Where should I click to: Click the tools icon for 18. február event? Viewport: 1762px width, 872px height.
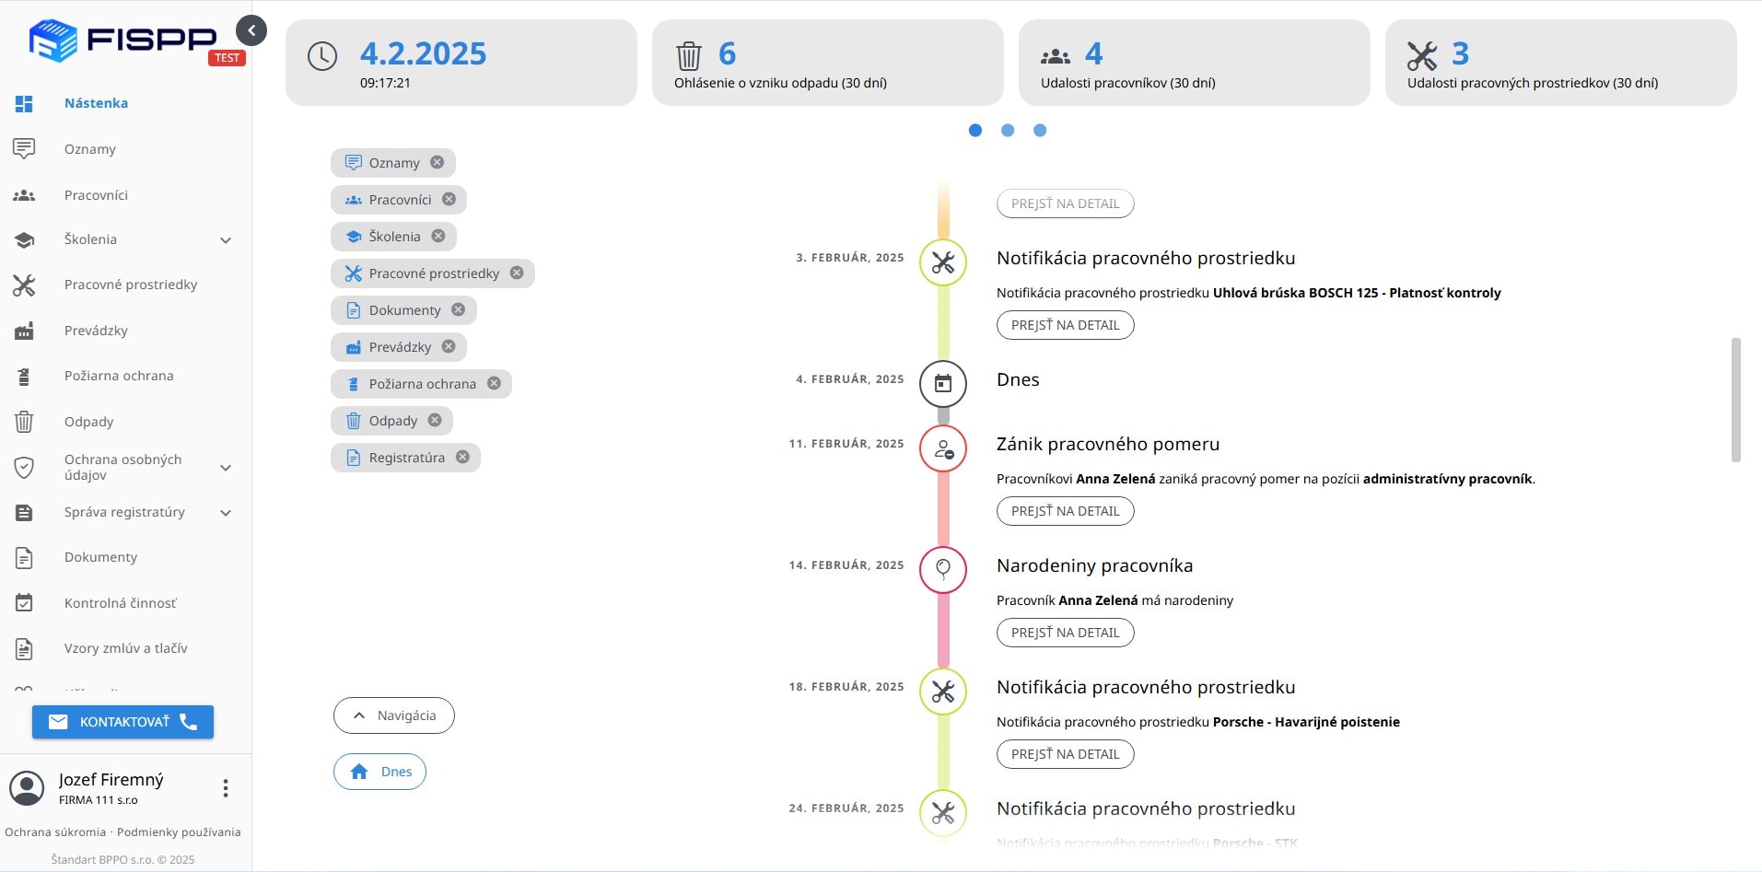coord(942,692)
